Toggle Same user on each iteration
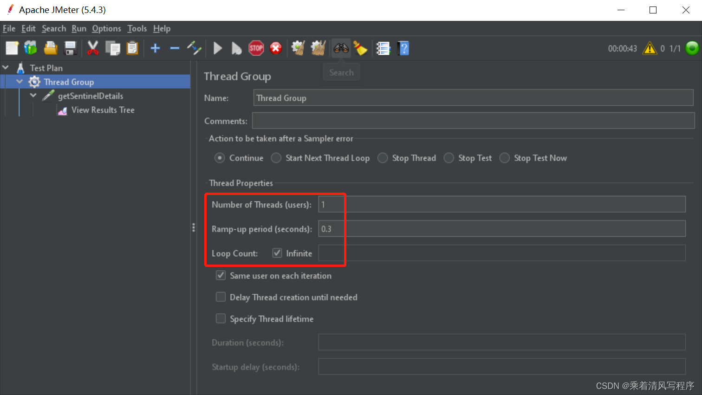 [221, 275]
